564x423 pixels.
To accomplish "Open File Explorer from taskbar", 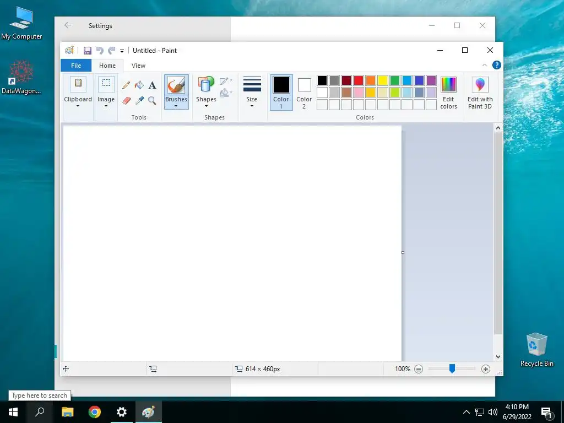I will pos(68,412).
